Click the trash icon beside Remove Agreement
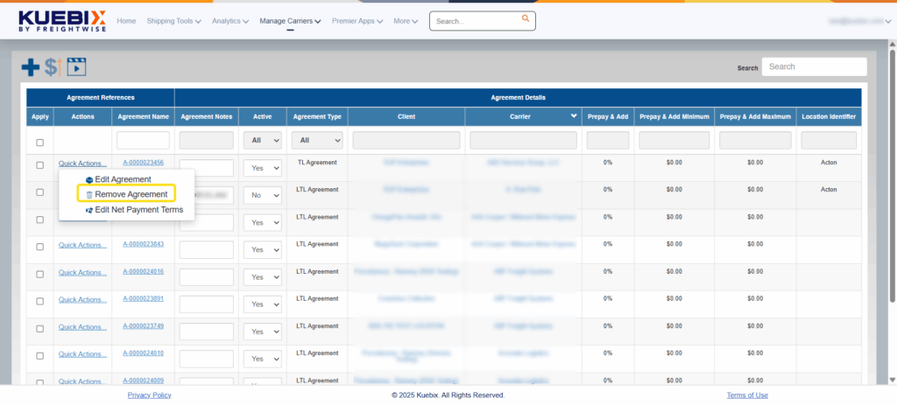 (x=88, y=194)
